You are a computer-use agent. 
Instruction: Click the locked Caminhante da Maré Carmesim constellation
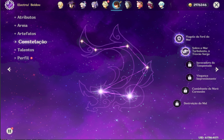[x=185, y=91]
